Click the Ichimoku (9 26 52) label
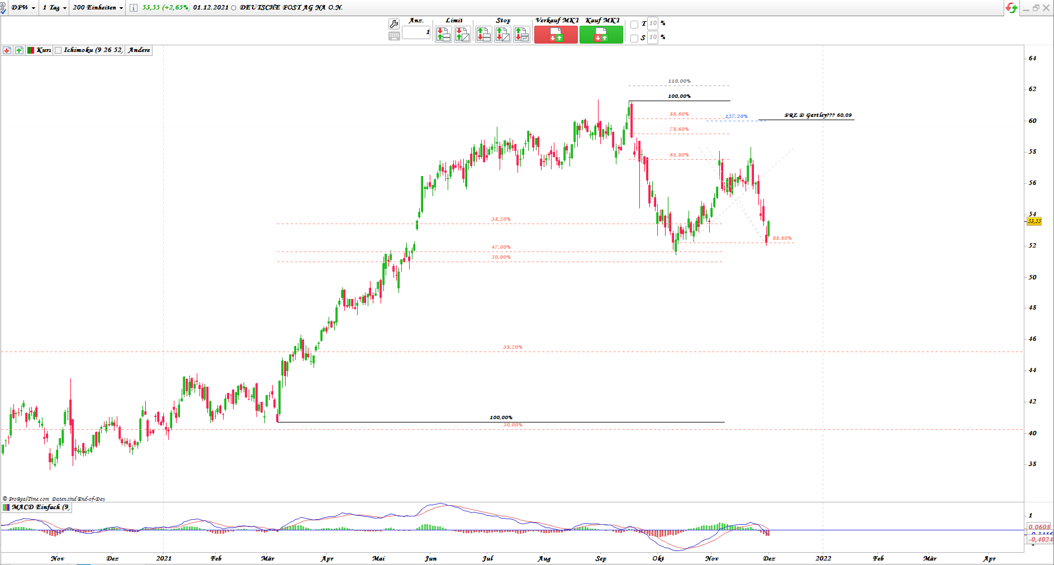1054x565 pixels. point(93,50)
